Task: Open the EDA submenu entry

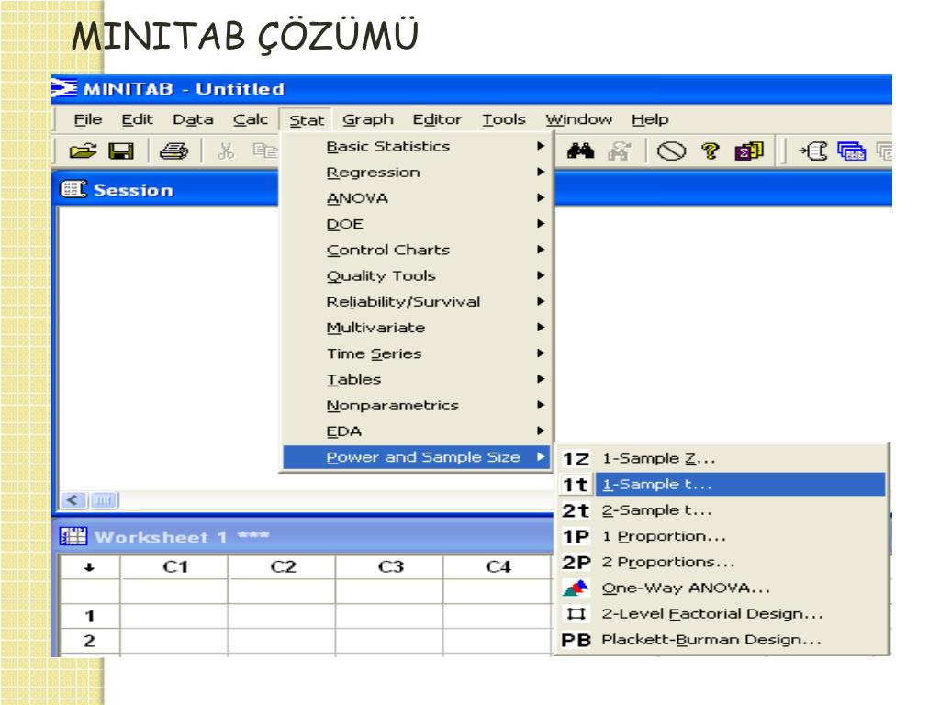Action: (417, 431)
